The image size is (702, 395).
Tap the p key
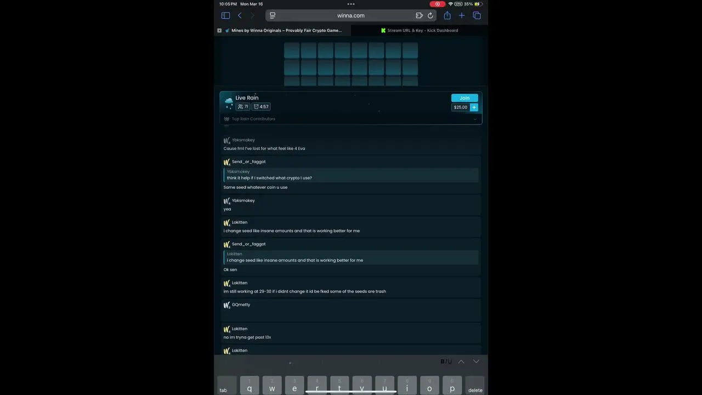452,385
